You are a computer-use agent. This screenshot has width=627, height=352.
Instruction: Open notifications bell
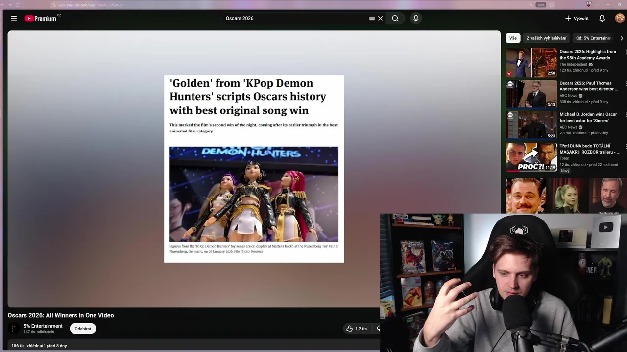point(602,18)
